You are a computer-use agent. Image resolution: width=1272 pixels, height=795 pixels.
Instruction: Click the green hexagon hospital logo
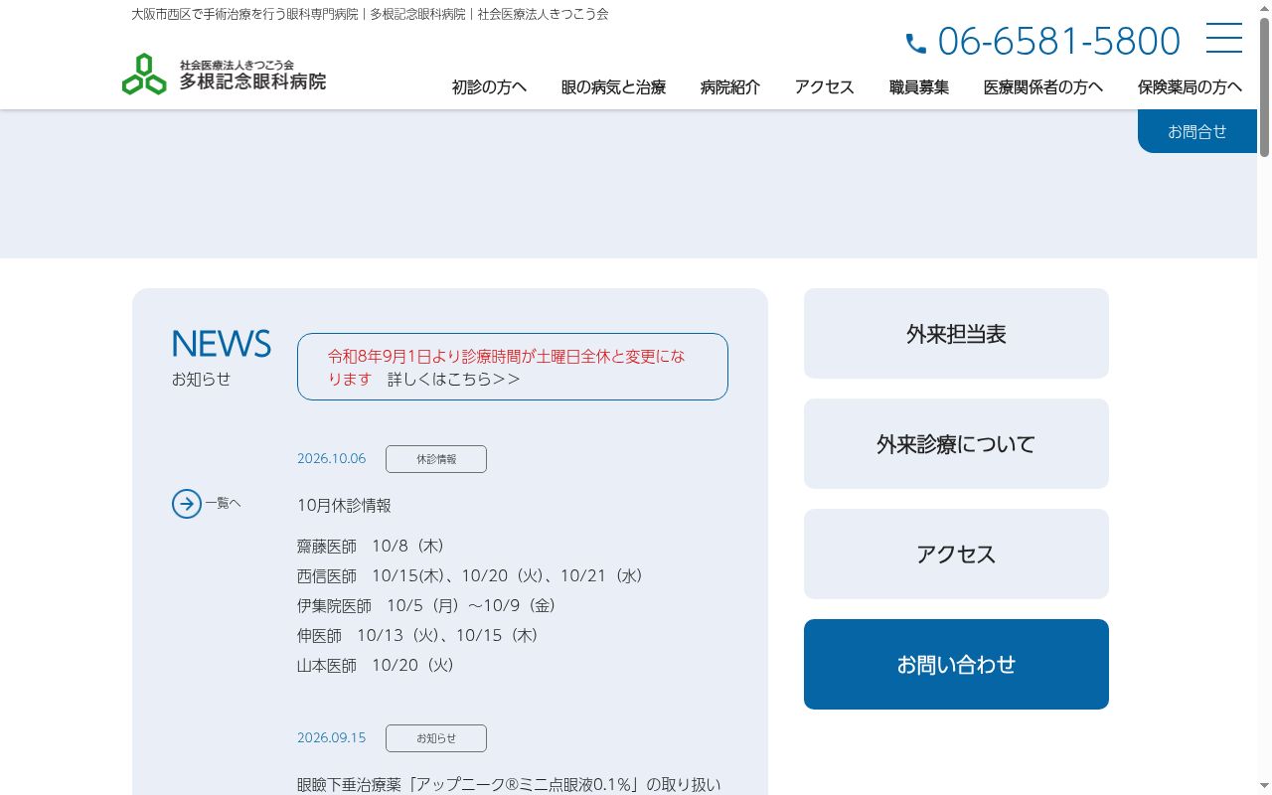tap(144, 75)
